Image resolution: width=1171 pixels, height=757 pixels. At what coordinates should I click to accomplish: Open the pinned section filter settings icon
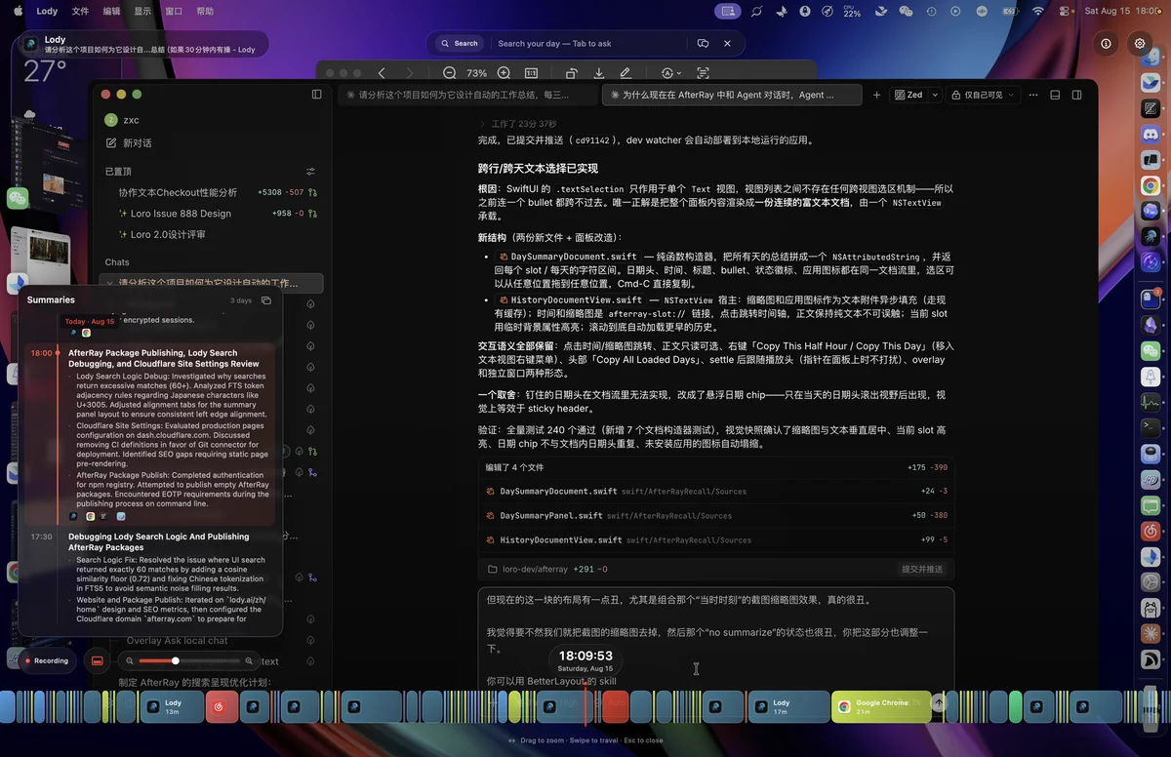[310, 172]
